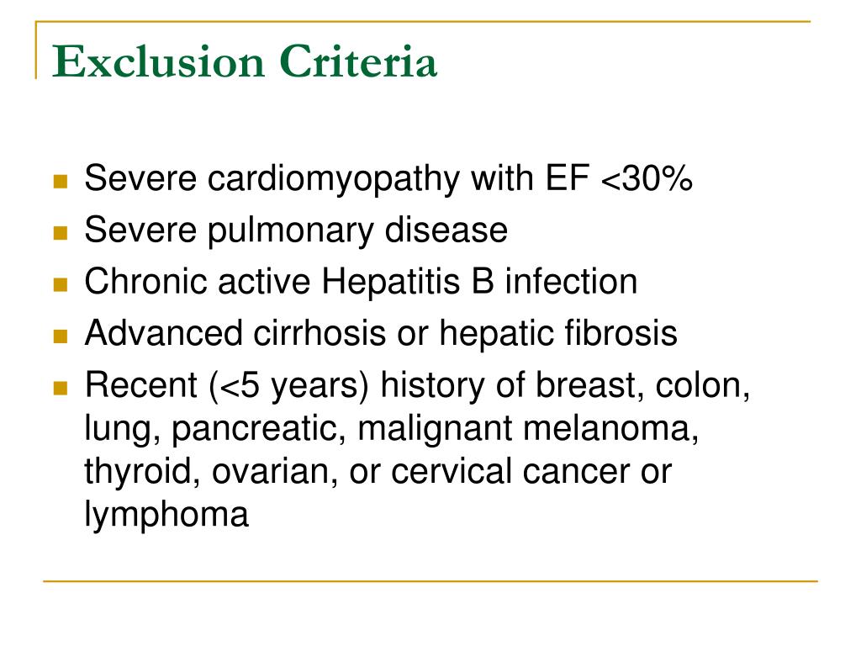Viewport: 861px width, 646px height.
Task: Click the Chronic active Hepatitis B infection line
Action: tap(361, 281)
